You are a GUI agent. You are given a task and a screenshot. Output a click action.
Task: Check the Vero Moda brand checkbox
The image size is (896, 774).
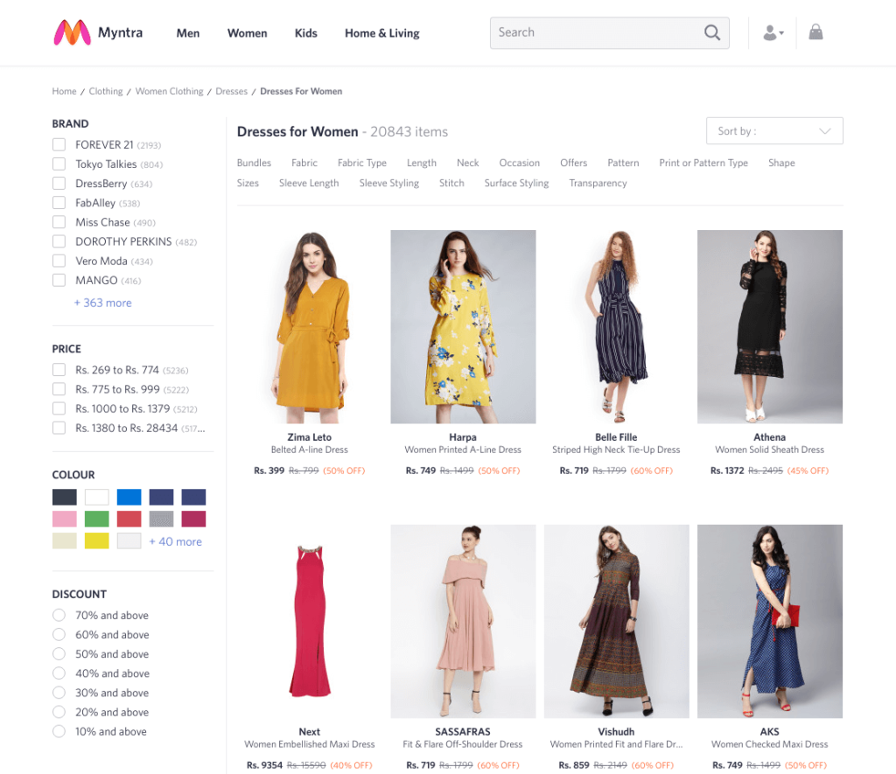(59, 261)
